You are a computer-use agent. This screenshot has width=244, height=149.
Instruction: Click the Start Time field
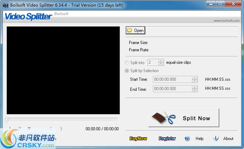pyautogui.click(x=172, y=79)
